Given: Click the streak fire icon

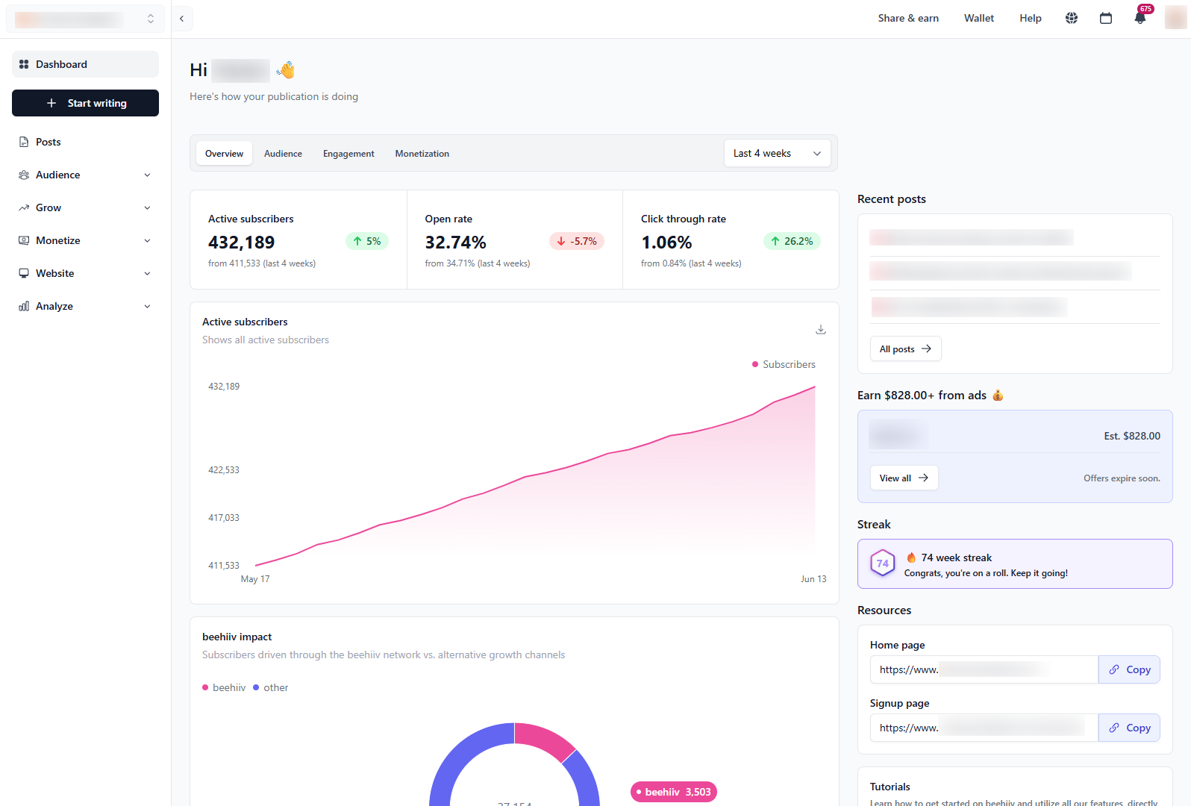Looking at the screenshot, I should coord(911,557).
